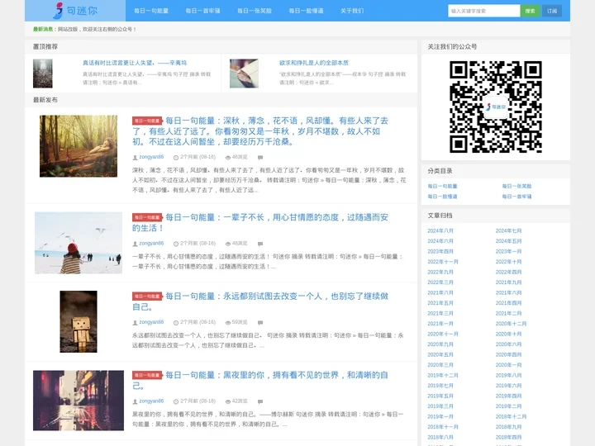Click red category tag on 一辈子不长 article
The image size is (595, 446).
point(147,217)
